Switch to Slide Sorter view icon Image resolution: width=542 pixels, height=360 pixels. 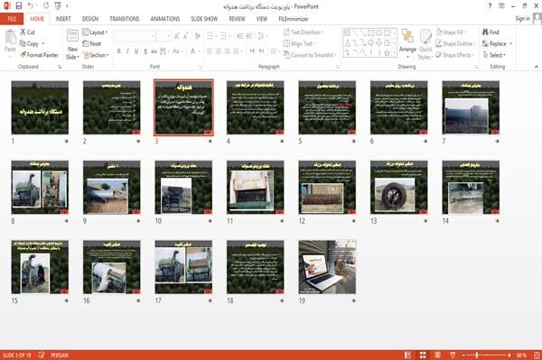pos(423,355)
